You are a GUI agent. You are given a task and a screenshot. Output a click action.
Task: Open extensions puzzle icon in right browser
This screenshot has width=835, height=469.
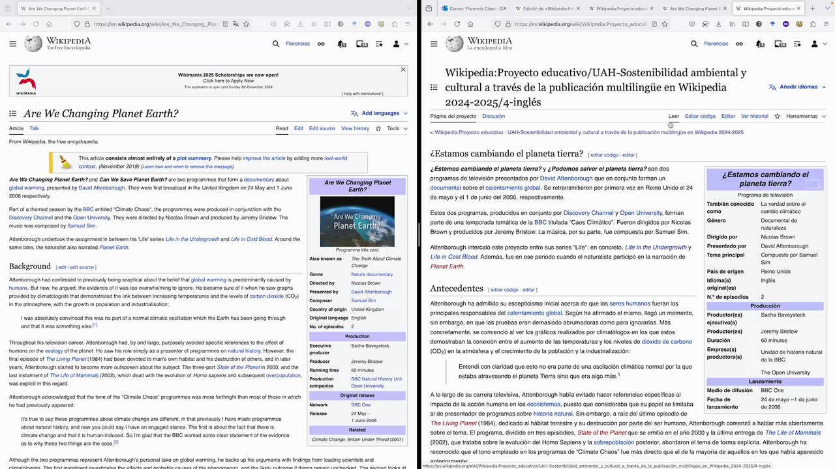813,24
